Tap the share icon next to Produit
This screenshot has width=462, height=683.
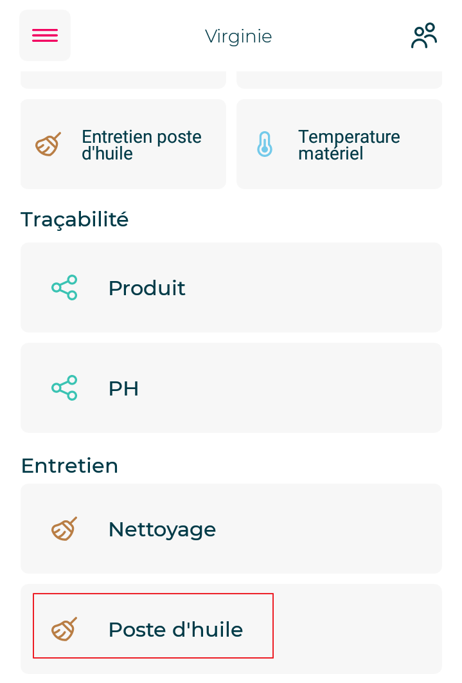[x=64, y=287]
